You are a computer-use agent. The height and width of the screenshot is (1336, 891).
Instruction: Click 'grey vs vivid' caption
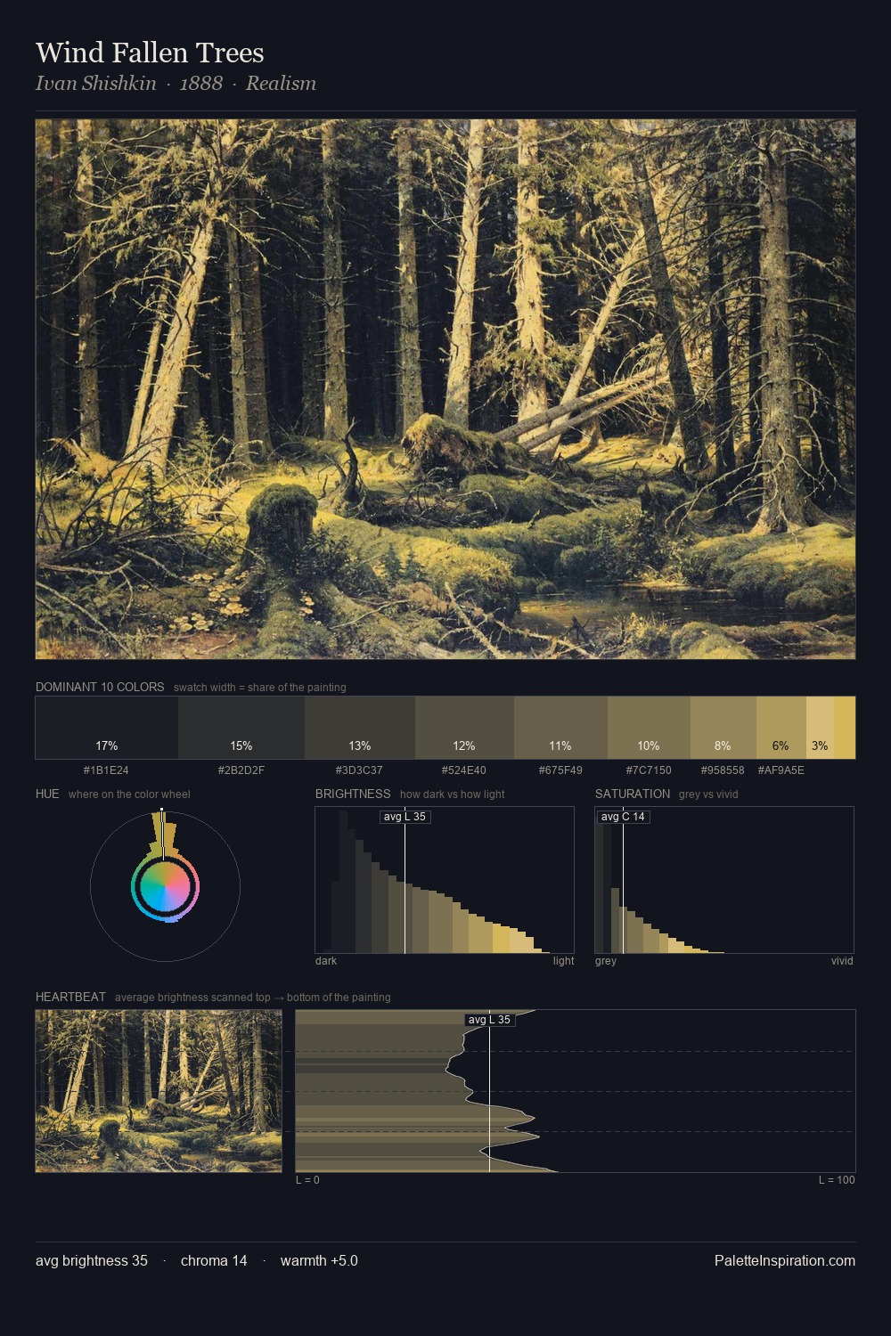[x=708, y=794]
